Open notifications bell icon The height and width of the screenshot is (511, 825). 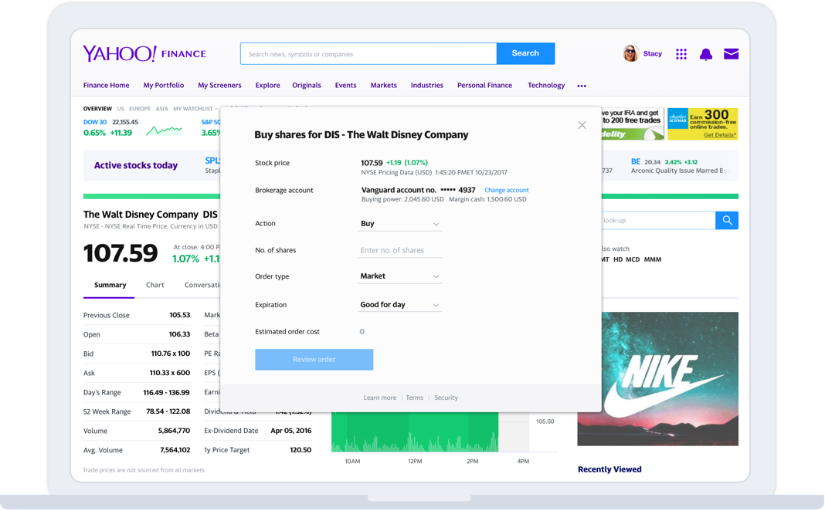705,53
